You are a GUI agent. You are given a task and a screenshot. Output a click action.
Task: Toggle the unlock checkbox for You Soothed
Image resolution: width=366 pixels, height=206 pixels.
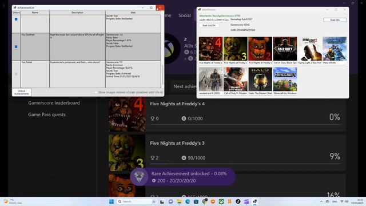(16, 46)
